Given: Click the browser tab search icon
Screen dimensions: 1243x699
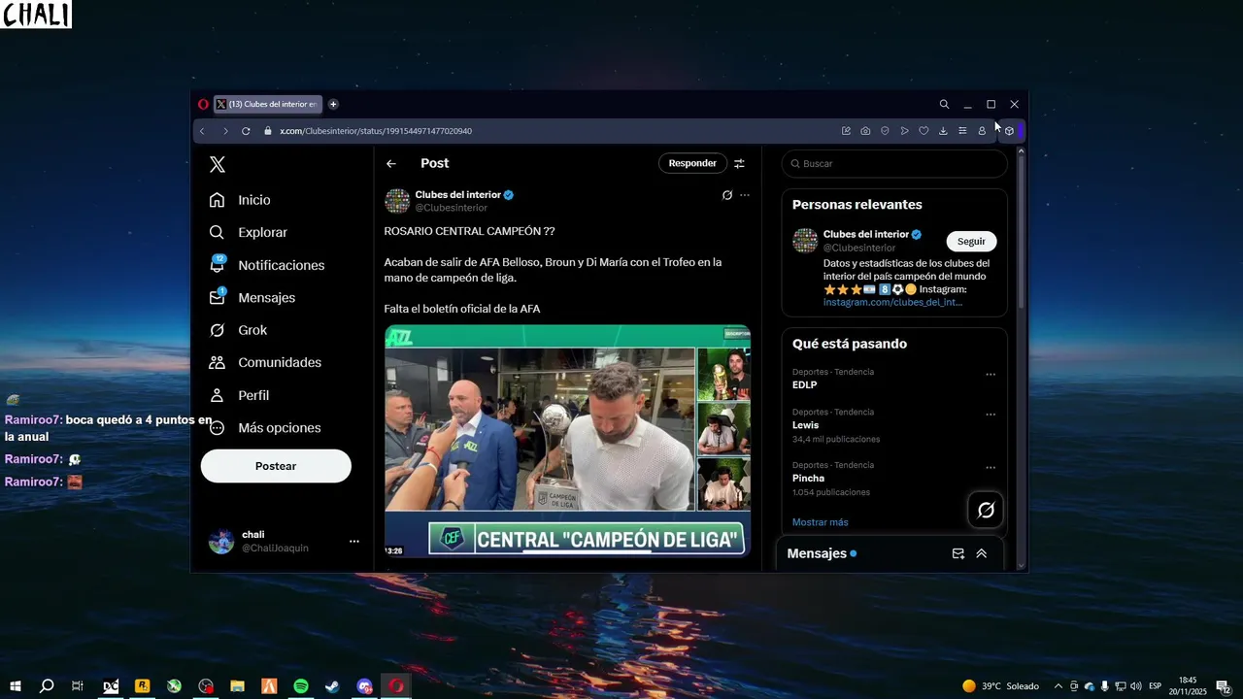Looking at the screenshot, I should pyautogui.click(x=944, y=104).
